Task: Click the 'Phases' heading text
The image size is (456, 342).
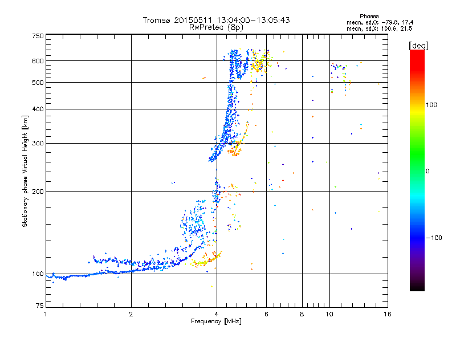Action: 369,17
